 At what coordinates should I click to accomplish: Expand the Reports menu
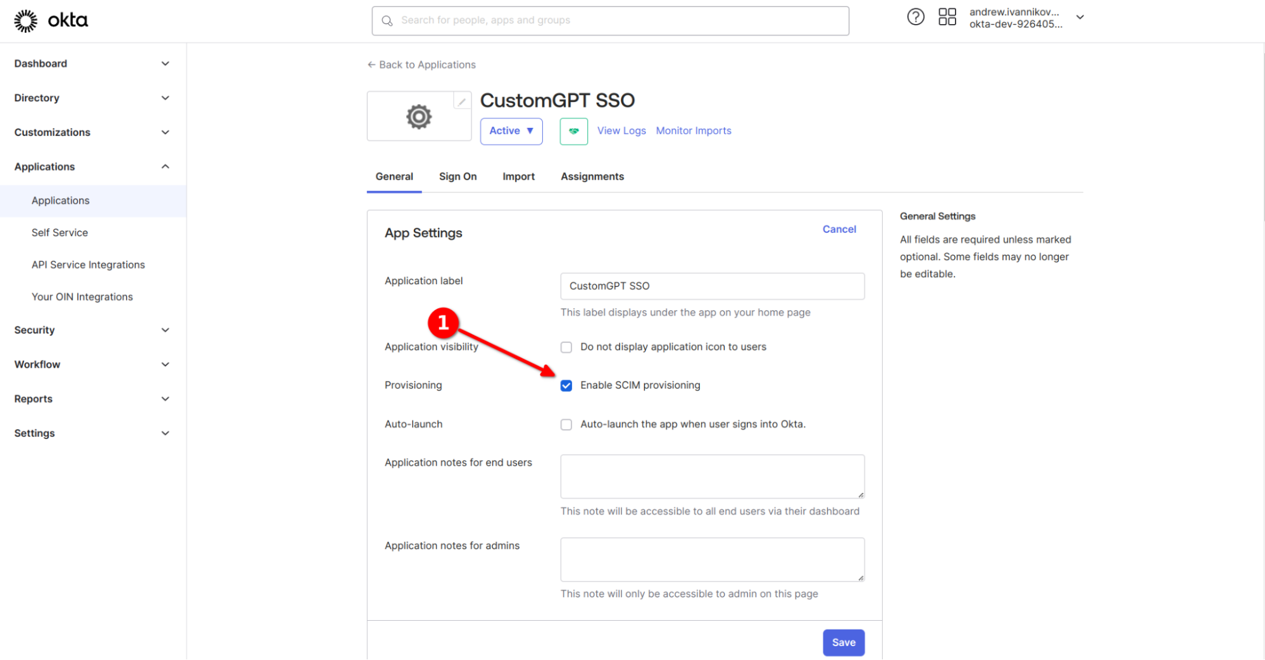[93, 399]
